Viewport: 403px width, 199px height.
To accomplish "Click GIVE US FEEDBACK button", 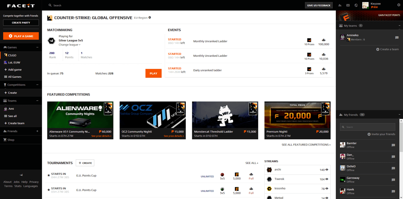I will click(319, 5).
